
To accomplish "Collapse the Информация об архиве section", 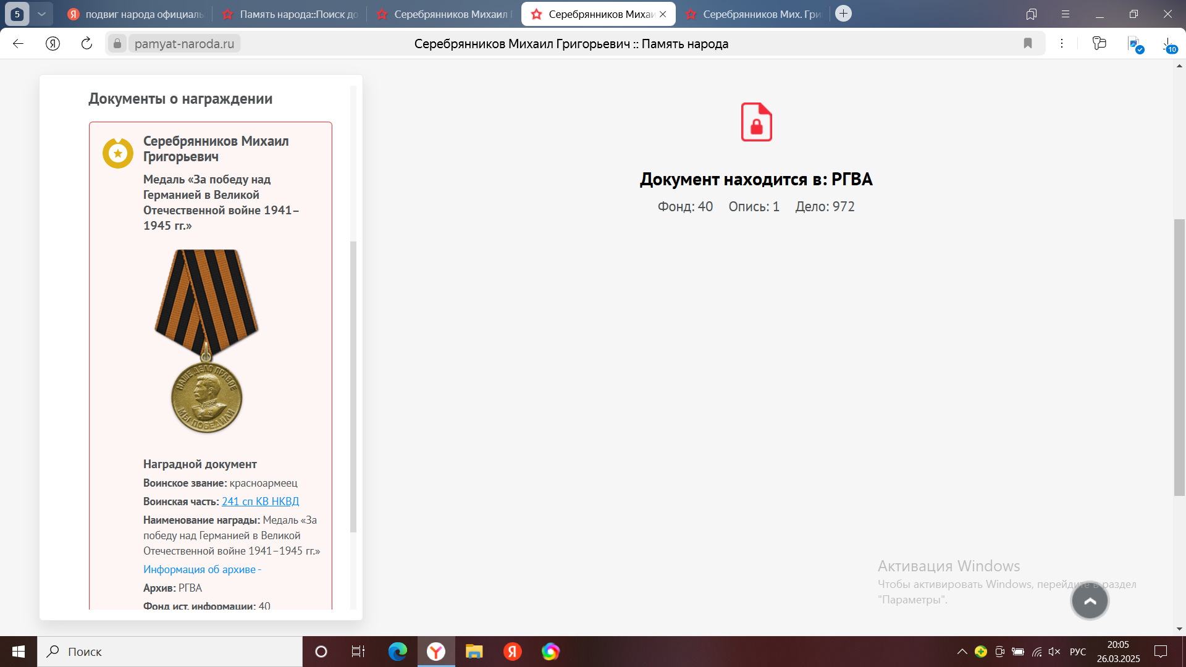I will (202, 569).
